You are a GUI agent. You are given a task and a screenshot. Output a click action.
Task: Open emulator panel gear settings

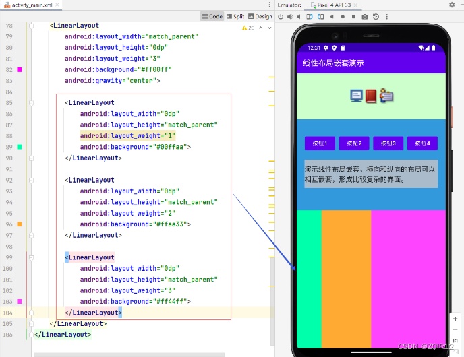pos(452,5)
